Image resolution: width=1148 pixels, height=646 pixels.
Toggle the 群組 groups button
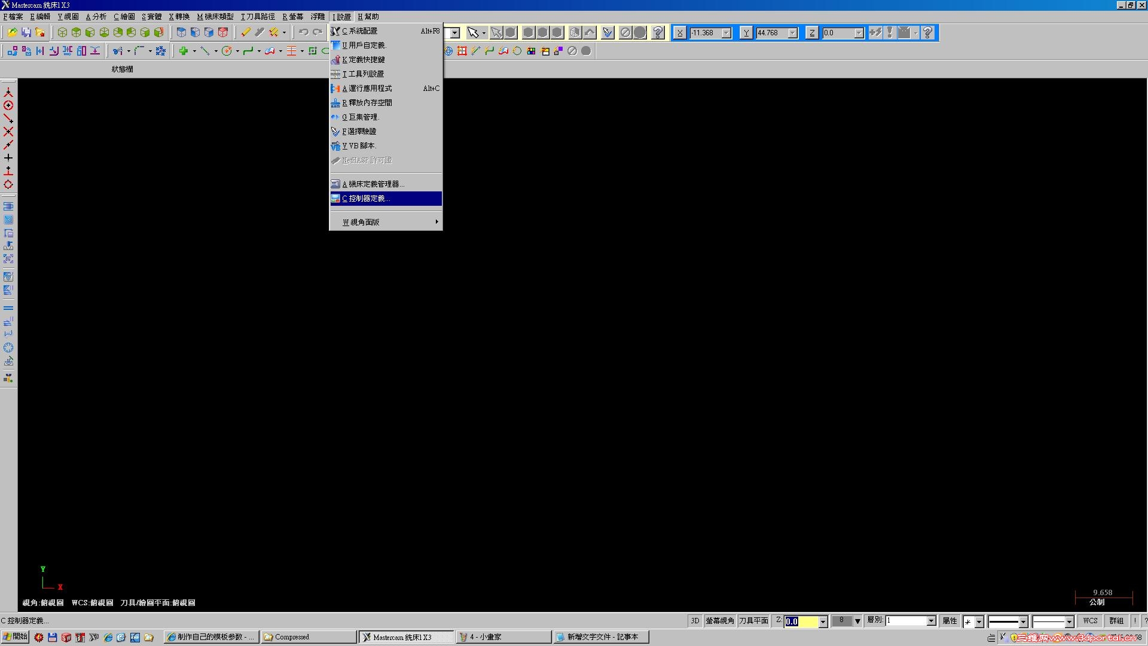click(1116, 621)
